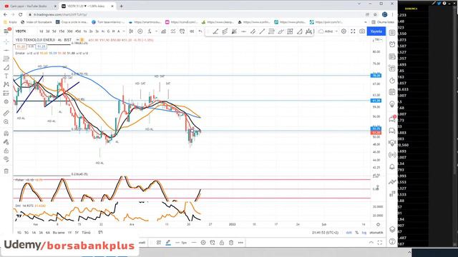Open the Adsız layout name dropdown
This screenshot has width=458, height=257.
pyautogui.click(x=328, y=31)
